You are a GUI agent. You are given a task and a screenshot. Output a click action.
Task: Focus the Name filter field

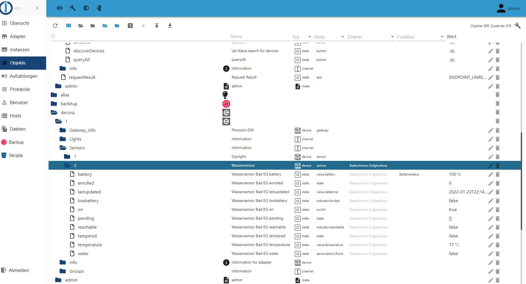pos(260,37)
